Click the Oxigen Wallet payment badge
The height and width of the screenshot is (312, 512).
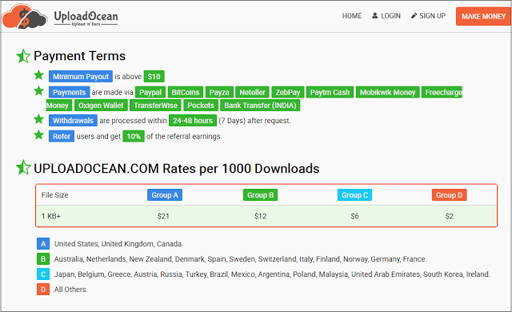[101, 106]
